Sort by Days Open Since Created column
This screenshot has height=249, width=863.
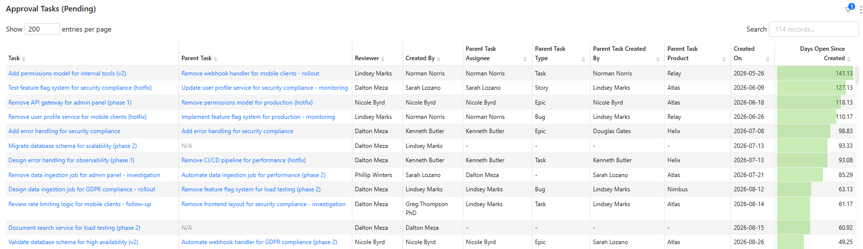849,59
